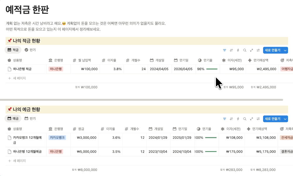Image resolution: width=293 pixels, height=176 pixels.
Task: Click sort arrows icon in 나의 예금 현황 toolbar
Action: 231,119
